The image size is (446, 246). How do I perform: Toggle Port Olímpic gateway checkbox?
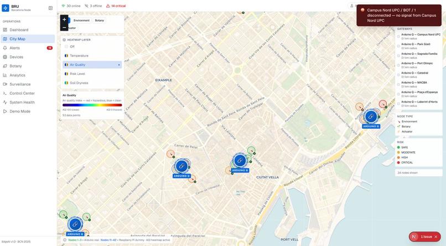pyautogui.click(x=398, y=65)
